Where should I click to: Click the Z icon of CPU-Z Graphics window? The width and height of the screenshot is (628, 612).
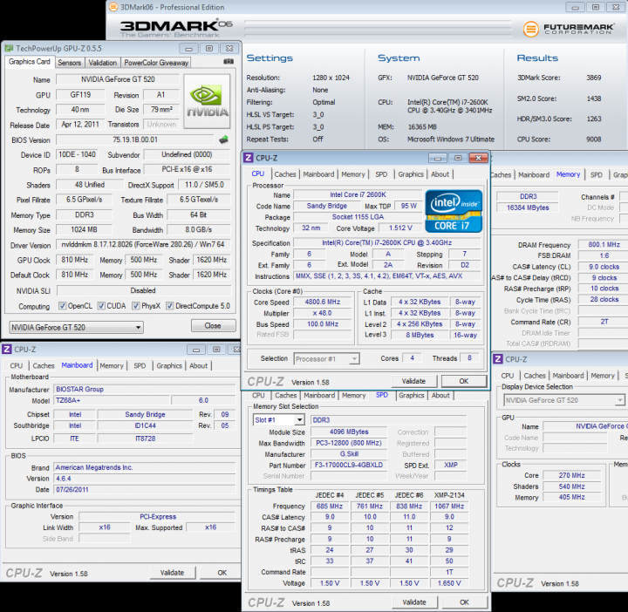(x=497, y=359)
